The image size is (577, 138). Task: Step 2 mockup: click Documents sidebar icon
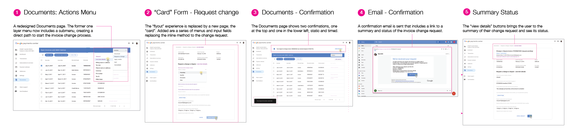(147, 72)
